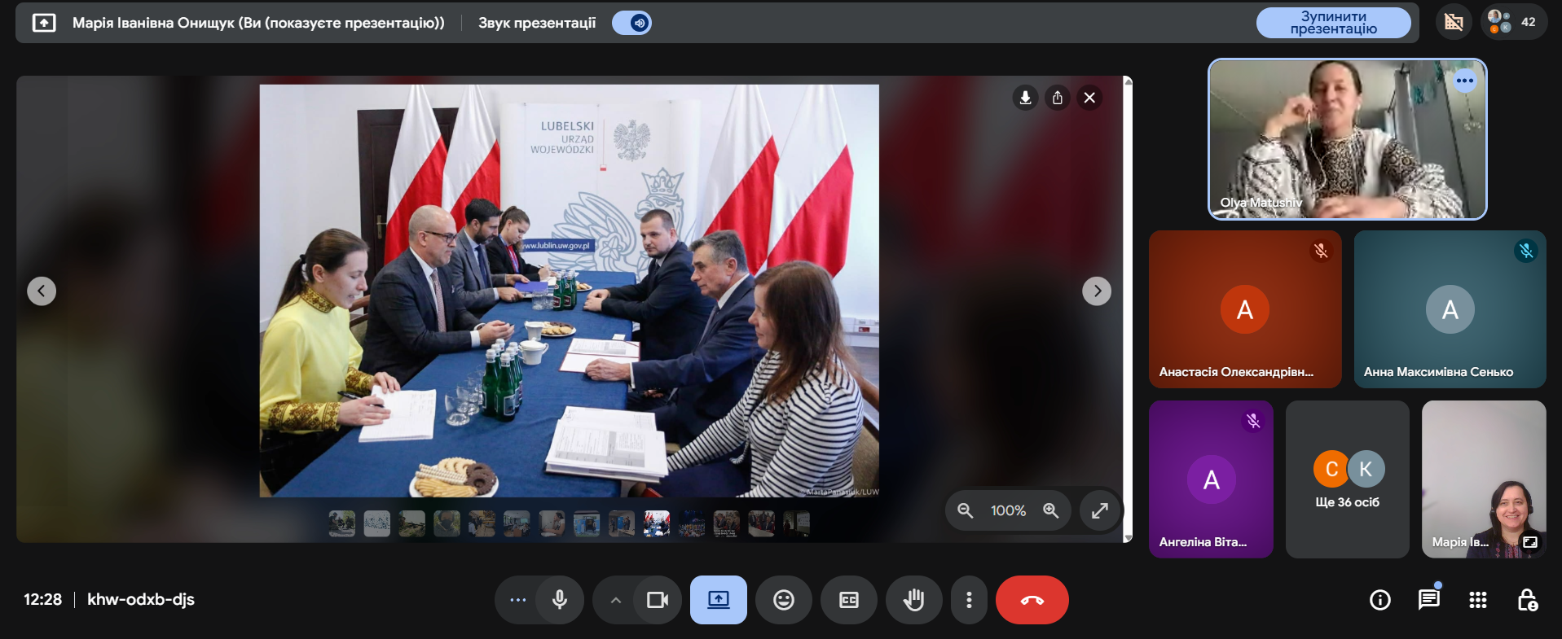Open more options three-dot menu
This screenshot has width=1562, height=639.
click(969, 600)
